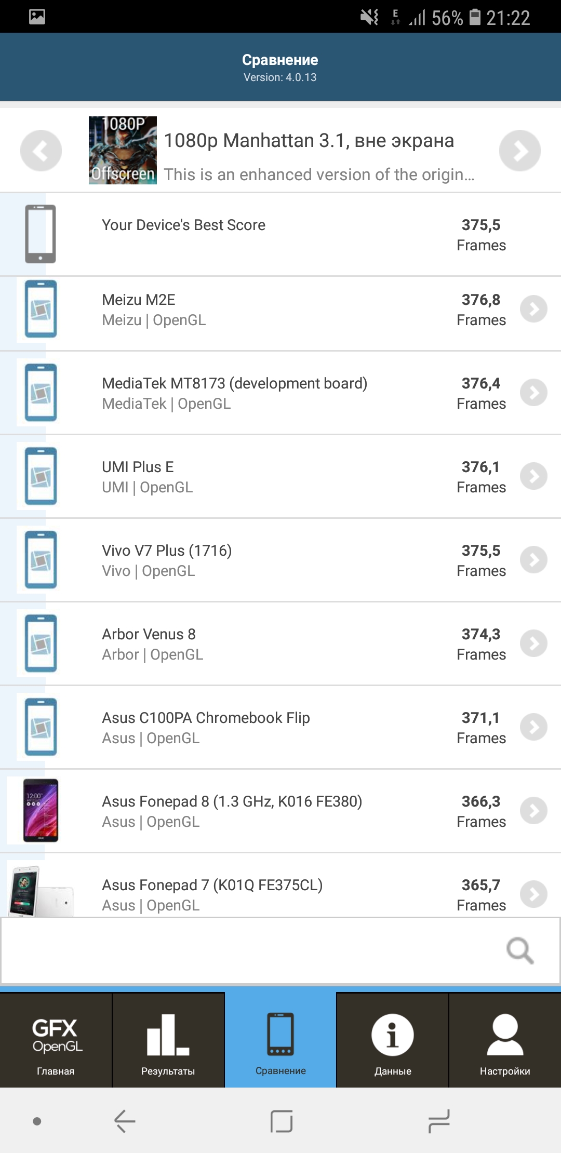Open the Настройки profile tab

coord(505,1040)
